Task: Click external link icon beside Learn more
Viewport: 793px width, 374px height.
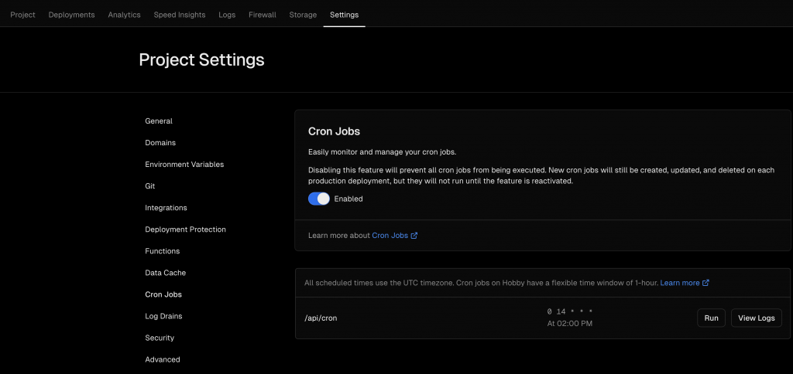Action: click(x=705, y=283)
